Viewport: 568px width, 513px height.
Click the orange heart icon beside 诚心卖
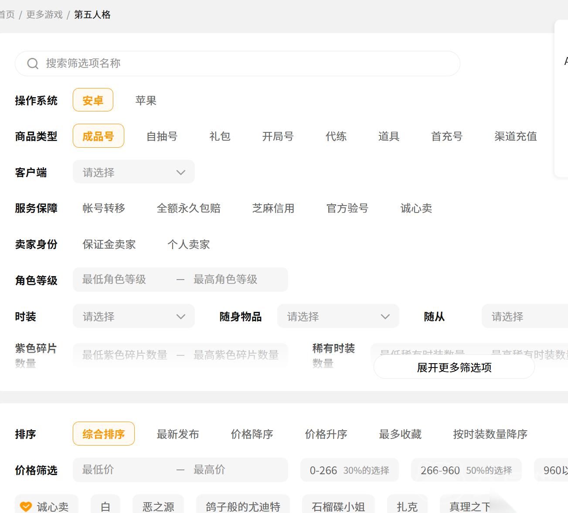[26, 506]
